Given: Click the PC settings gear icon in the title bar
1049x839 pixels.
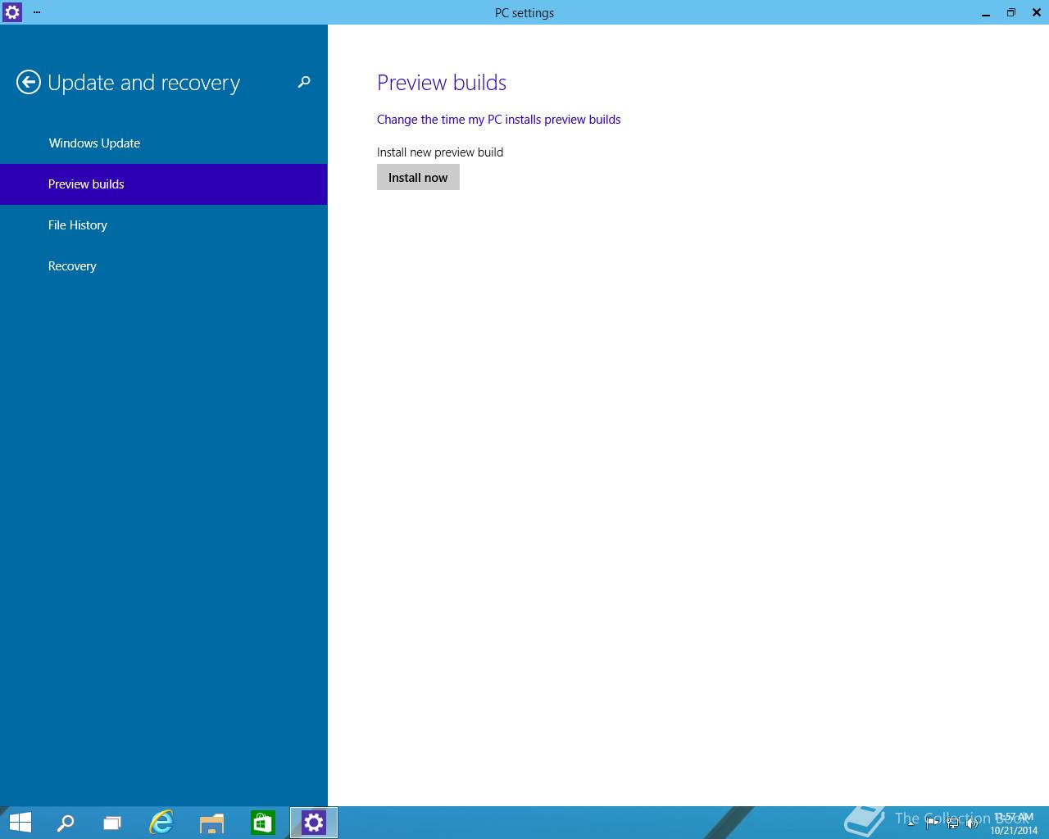Looking at the screenshot, I should (x=11, y=12).
